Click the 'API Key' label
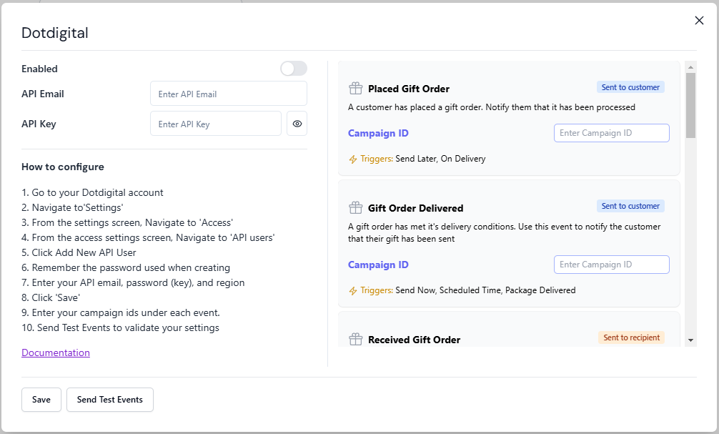Screen dimensions: 719x434 39,124
